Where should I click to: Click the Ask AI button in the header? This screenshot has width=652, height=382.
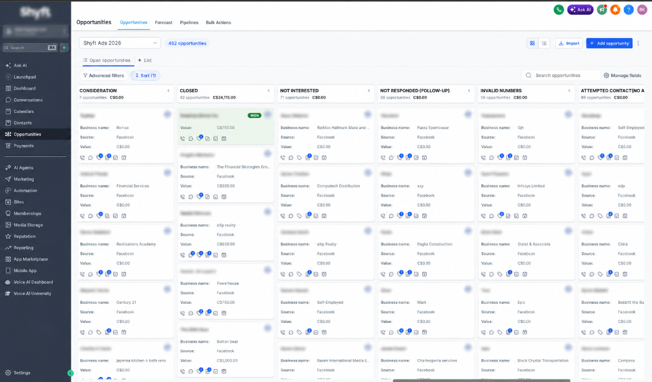[x=581, y=10]
